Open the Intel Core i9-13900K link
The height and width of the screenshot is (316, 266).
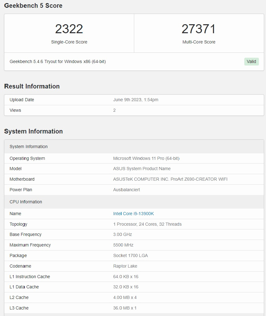[133, 214]
